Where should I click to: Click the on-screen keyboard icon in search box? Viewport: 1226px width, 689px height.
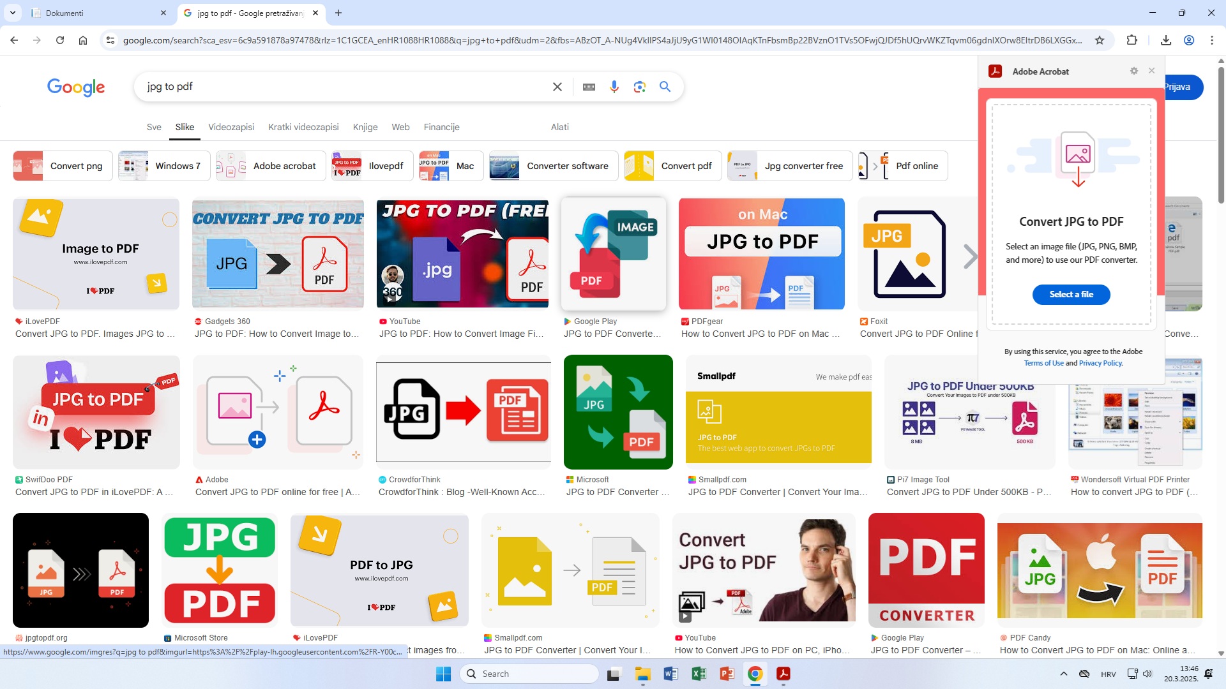click(x=589, y=87)
